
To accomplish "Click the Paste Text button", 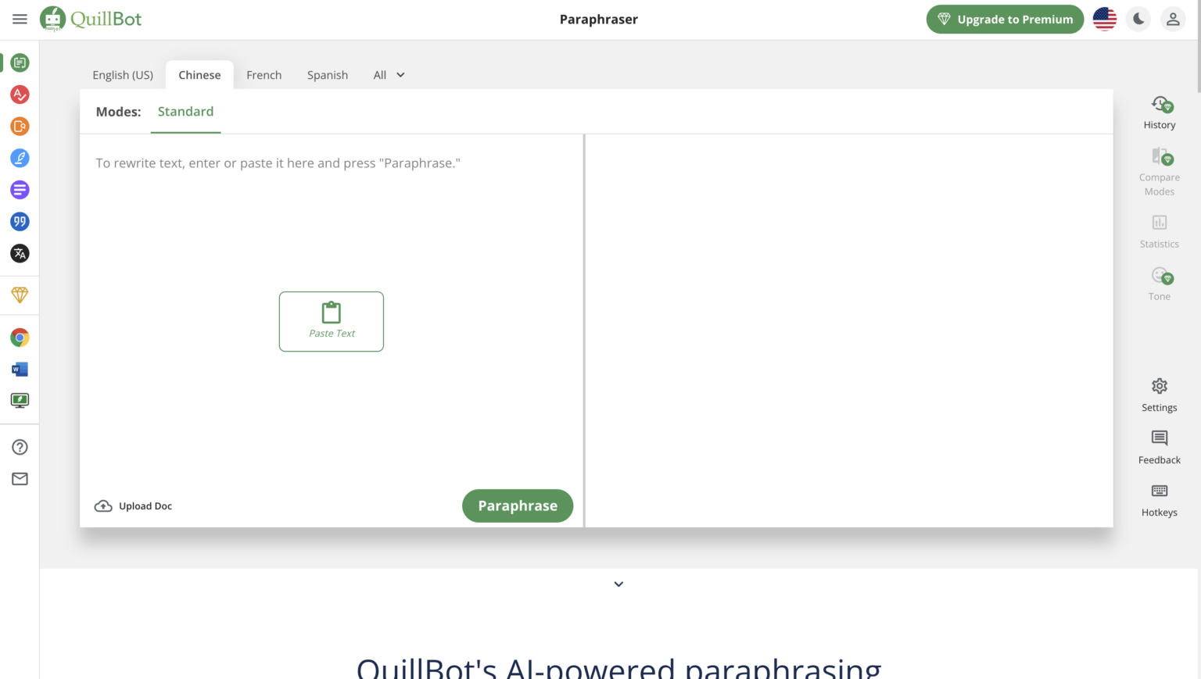I will pyautogui.click(x=332, y=321).
